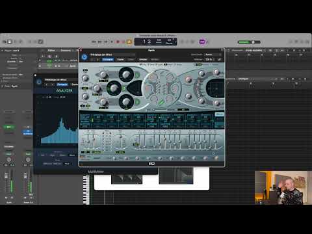Click the ES2 XY vector pad display
The image size is (312, 234).
click(x=216, y=88)
